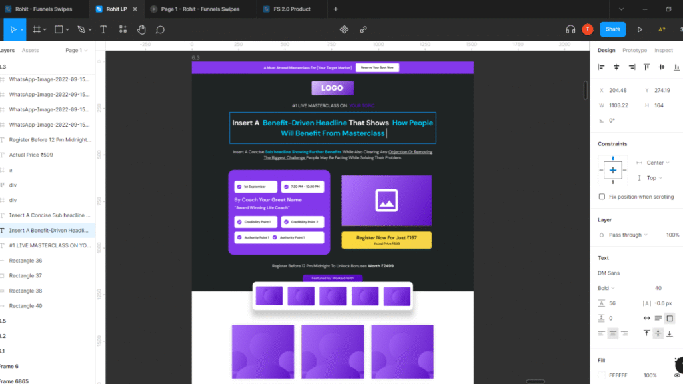Select the Rectangle 36 layer

[x=25, y=261]
